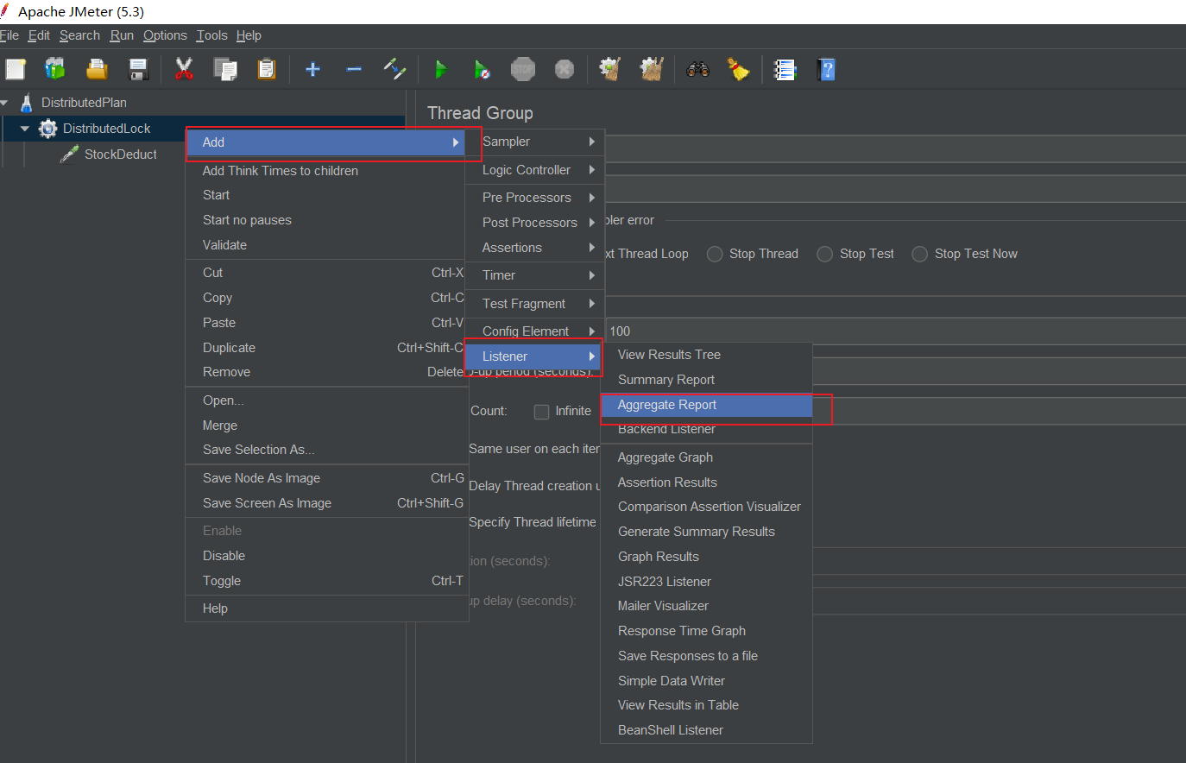Click the Search binoculars toolbar icon

coord(697,69)
